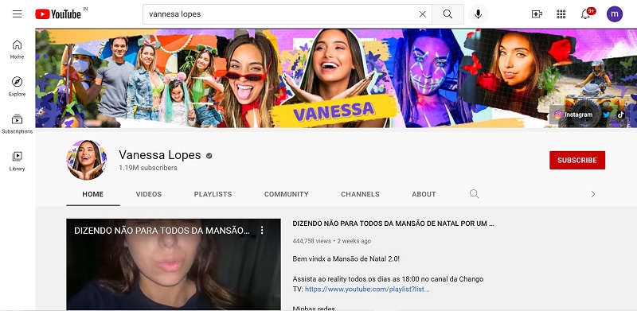Open the Twitter icon on the banner
The height and width of the screenshot is (311, 637).
point(607,115)
